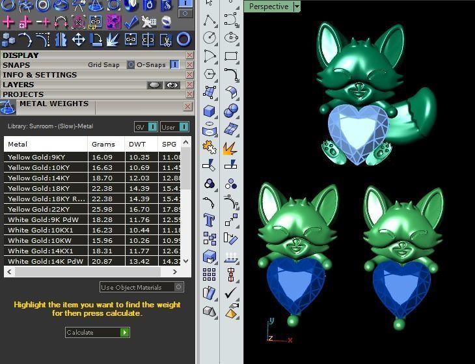Image resolution: width=475 pixels, height=364 pixels.
Task: Select the Polyline tool
Action: [210, 20]
